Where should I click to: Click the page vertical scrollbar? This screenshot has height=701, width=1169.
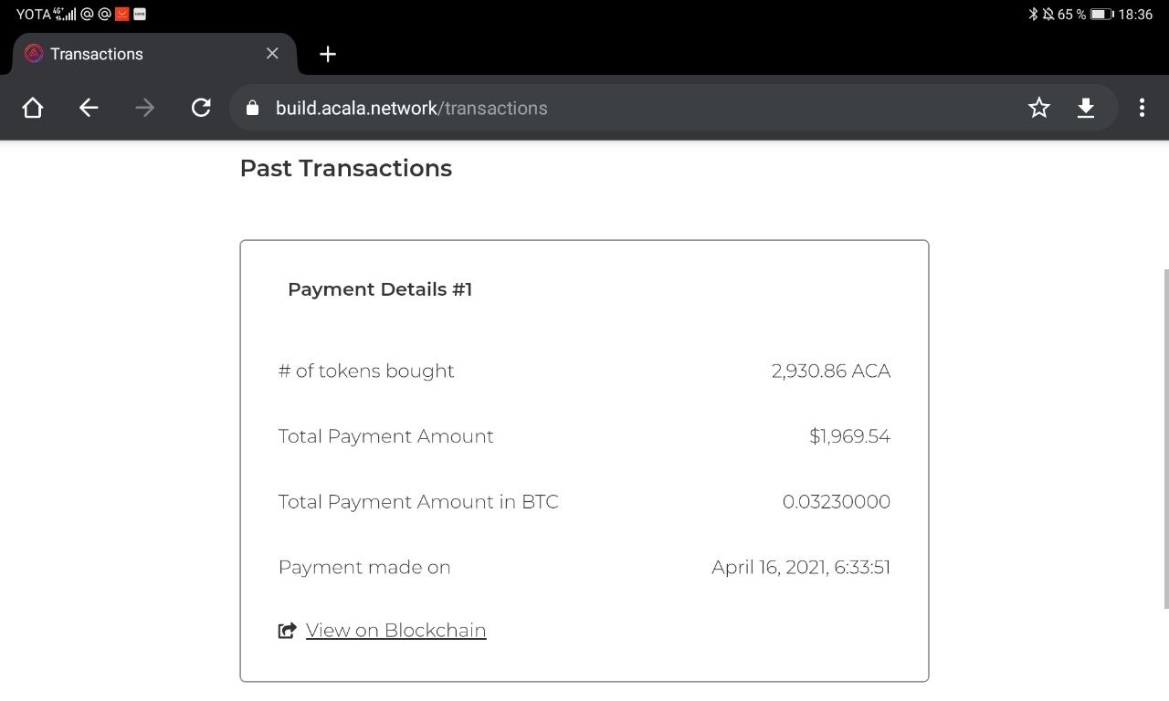[x=1165, y=438]
